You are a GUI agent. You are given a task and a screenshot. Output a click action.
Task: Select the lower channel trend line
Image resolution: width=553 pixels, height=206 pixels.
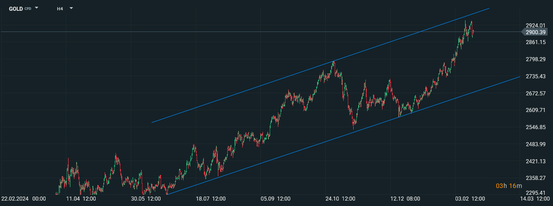click(x=343, y=135)
